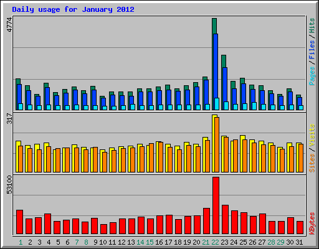Viewport: 319px width, 249px height.
Task: Click day label 16 on the x-axis
Action: (x=159, y=242)
